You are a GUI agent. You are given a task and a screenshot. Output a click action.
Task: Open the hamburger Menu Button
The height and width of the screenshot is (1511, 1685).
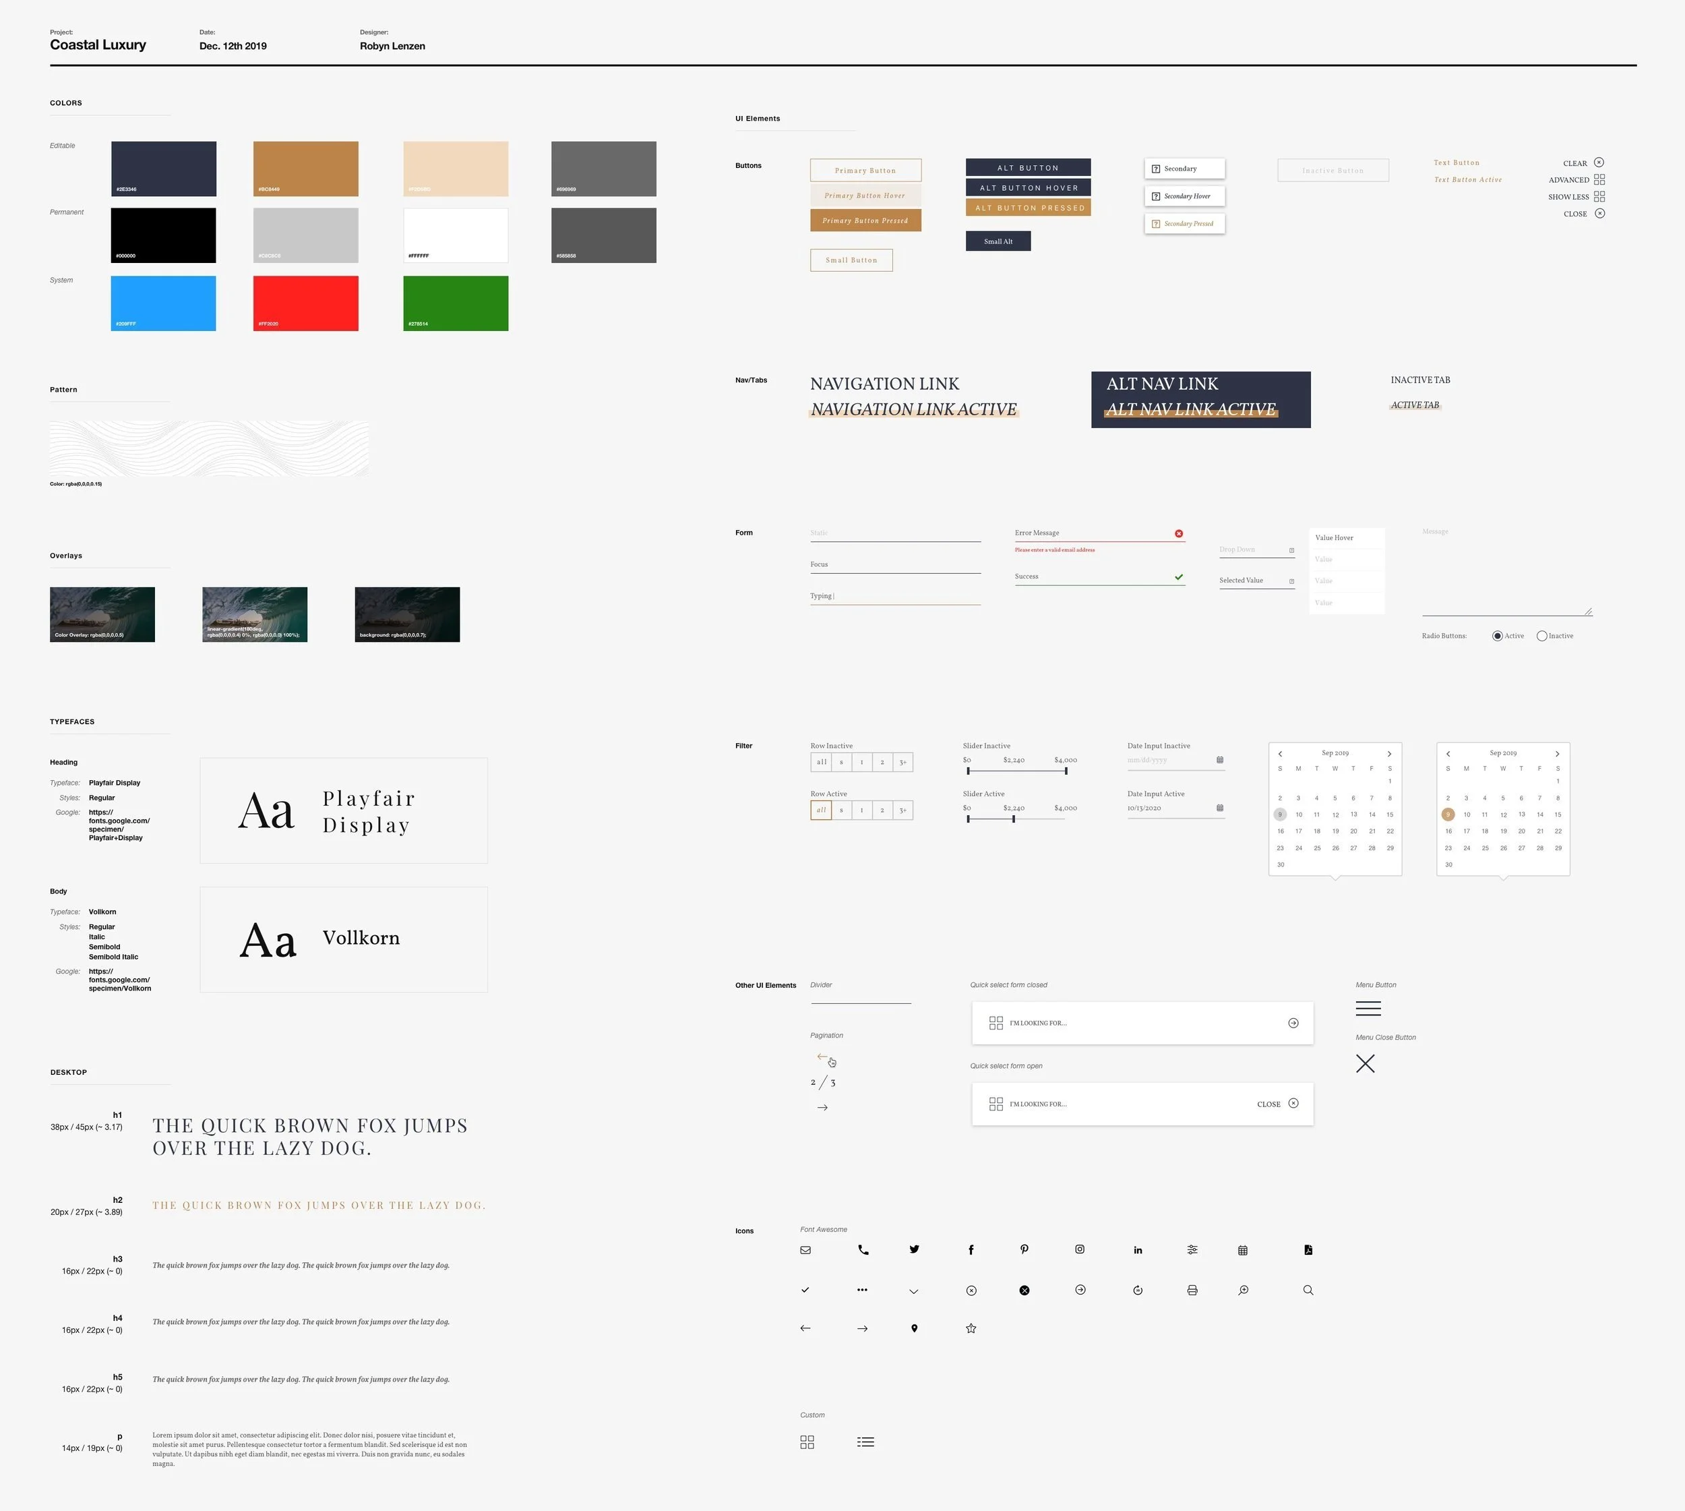click(x=1368, y=1009)
